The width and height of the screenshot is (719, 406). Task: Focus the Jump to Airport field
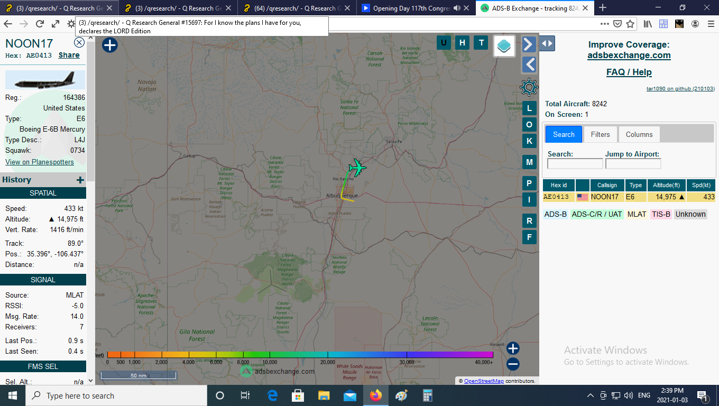point(633,164)
